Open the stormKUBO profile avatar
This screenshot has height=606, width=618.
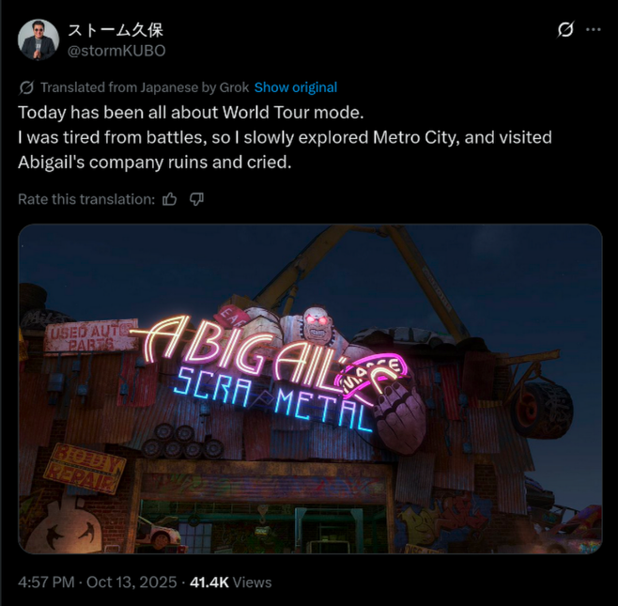coord(39,39)
